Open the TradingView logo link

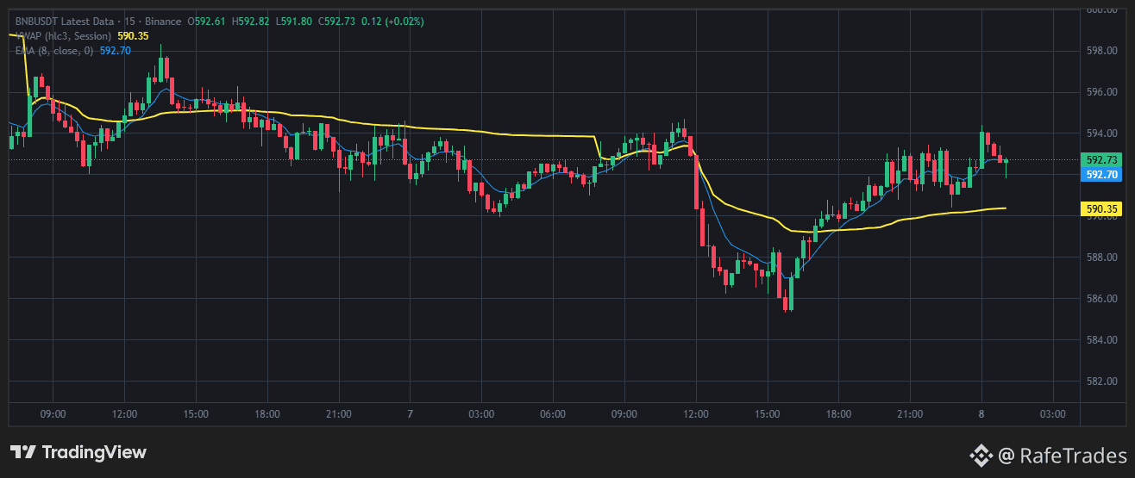click(78, 452)
